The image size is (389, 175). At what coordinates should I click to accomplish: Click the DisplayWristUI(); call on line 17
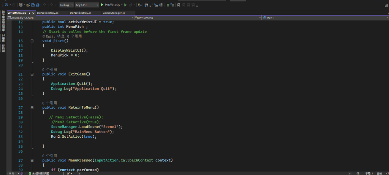click(x=70, y=50)
